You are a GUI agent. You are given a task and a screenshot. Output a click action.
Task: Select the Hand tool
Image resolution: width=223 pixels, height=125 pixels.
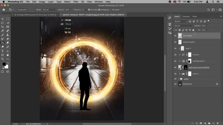click(8, 55)
